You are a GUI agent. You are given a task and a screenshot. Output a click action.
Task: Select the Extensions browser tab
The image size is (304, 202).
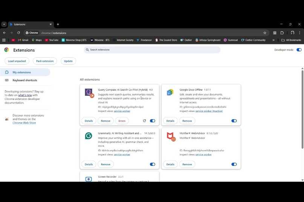31,24
